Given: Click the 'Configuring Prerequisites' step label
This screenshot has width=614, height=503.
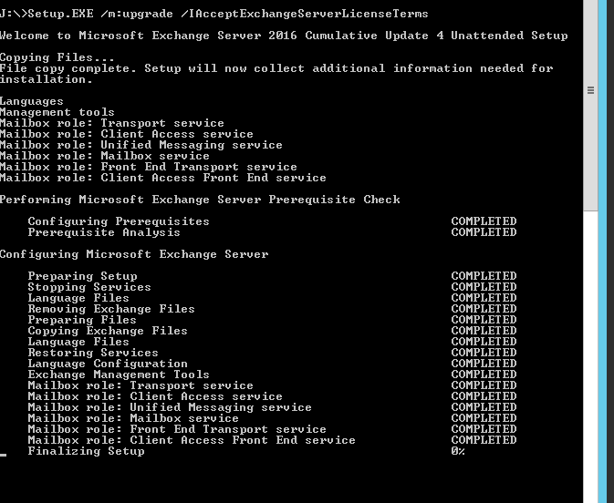Looking at the screenshot, I should pyautogui.click(x=119, y=221).
